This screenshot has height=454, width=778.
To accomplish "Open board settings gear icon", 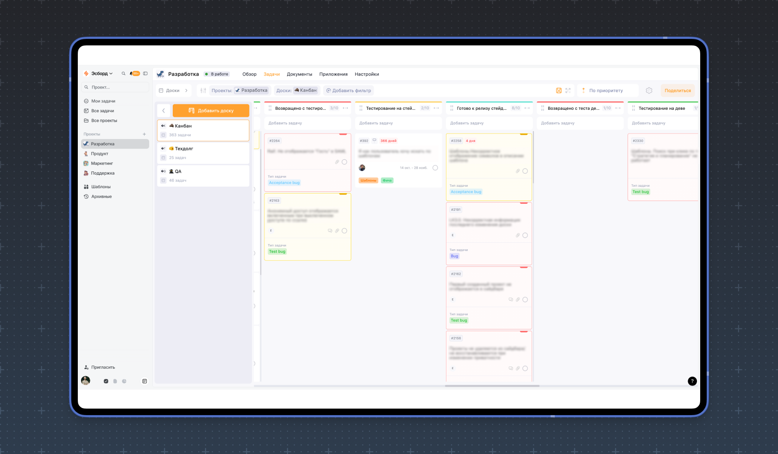I will tap(649, 91).
